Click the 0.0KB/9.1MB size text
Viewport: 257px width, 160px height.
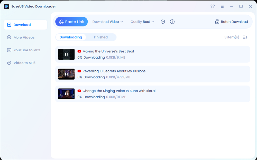coord(116,58)
